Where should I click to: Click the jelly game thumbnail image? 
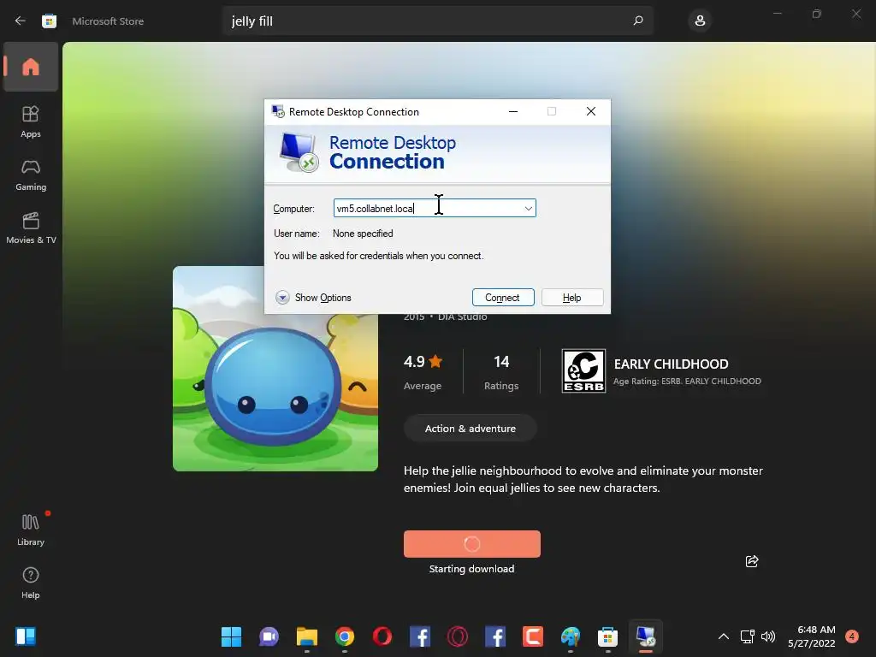pos(275,369)
